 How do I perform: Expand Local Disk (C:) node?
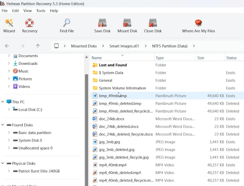pos(9,109)
